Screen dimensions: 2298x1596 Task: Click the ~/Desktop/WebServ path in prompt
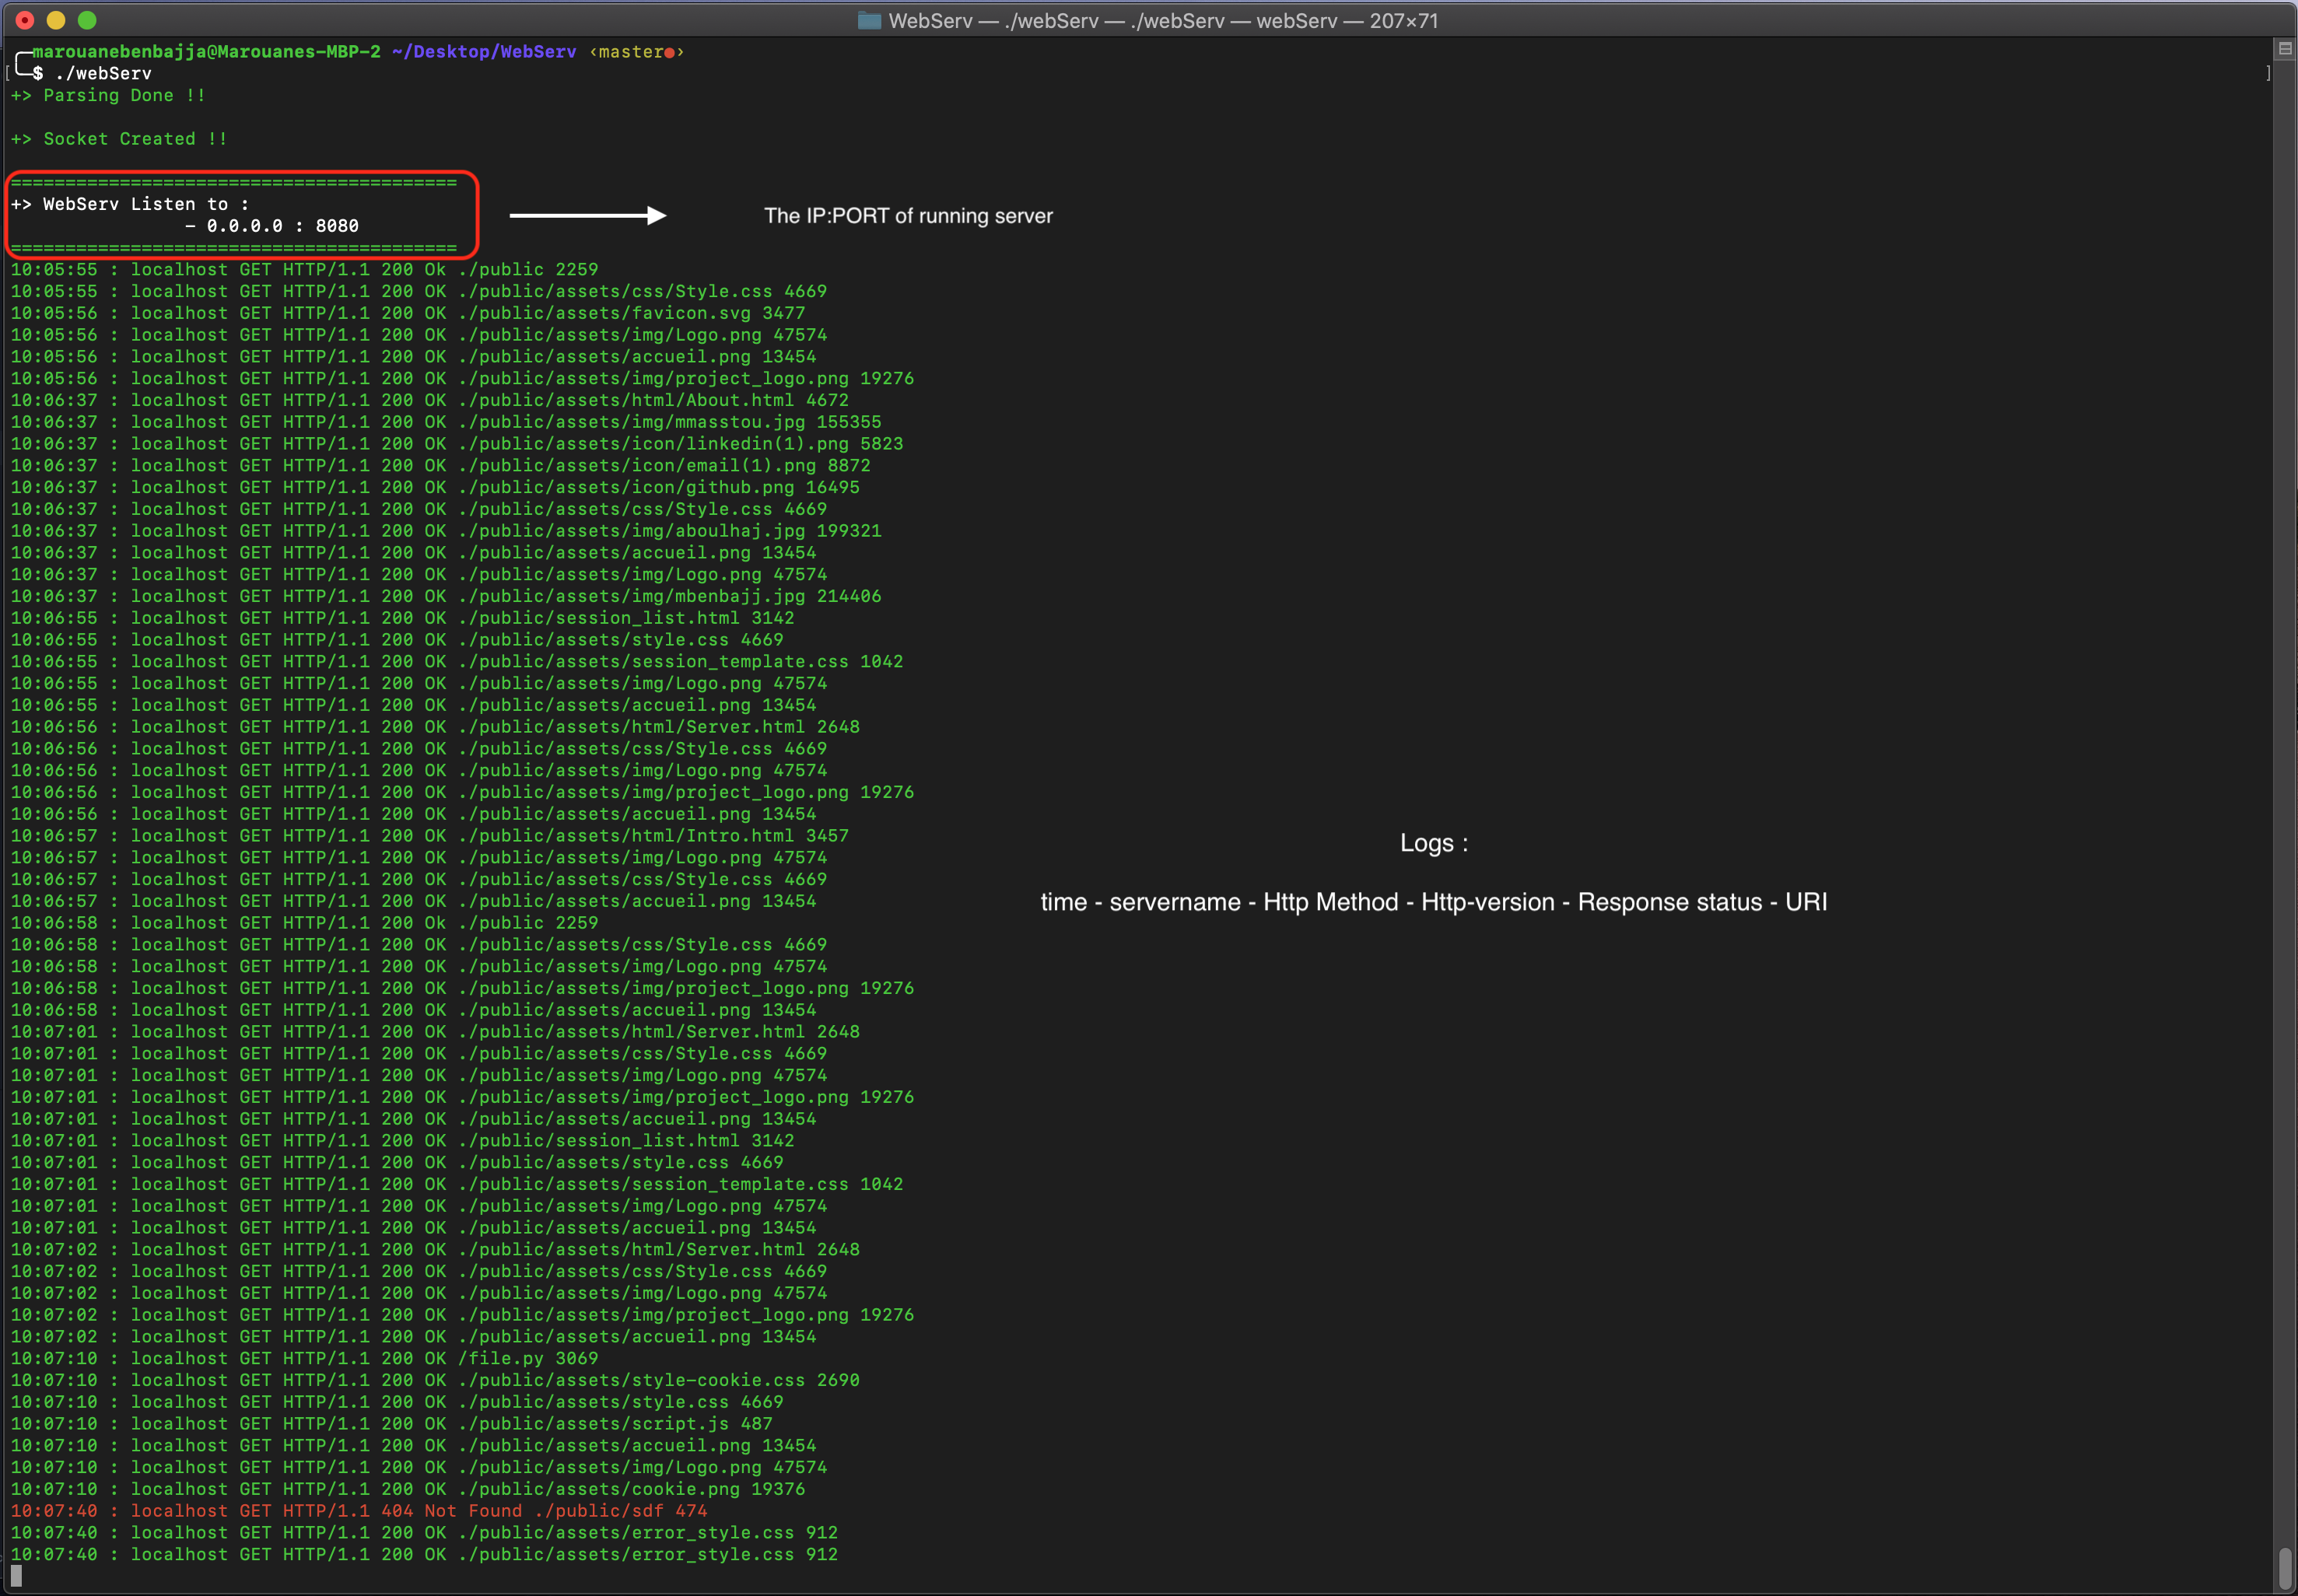484,52
